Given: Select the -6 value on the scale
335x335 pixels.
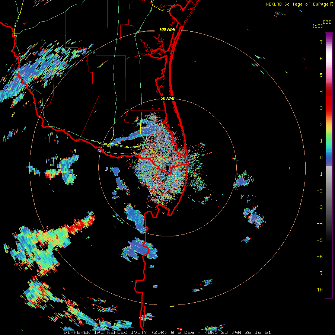Looking at the screenshot, I should (x=320, y=257).
